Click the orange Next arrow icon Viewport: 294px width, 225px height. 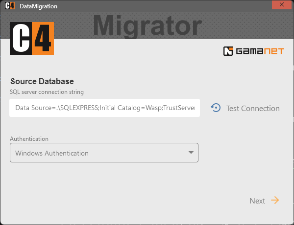click(x=275, y=200)
